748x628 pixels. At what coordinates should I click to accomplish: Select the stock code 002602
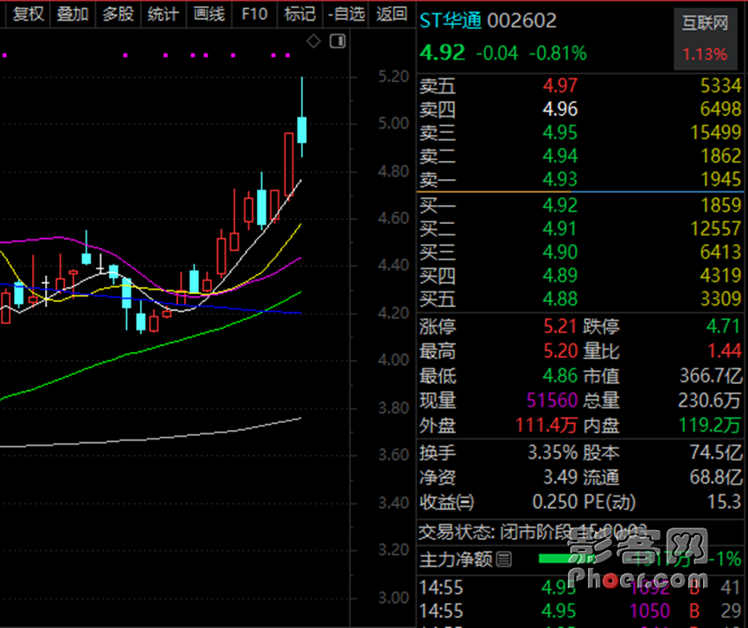click(x=522, y=21)
